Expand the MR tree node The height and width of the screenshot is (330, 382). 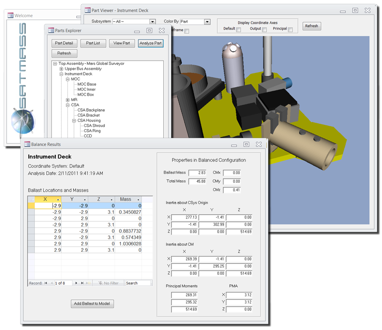coord(68,100)
